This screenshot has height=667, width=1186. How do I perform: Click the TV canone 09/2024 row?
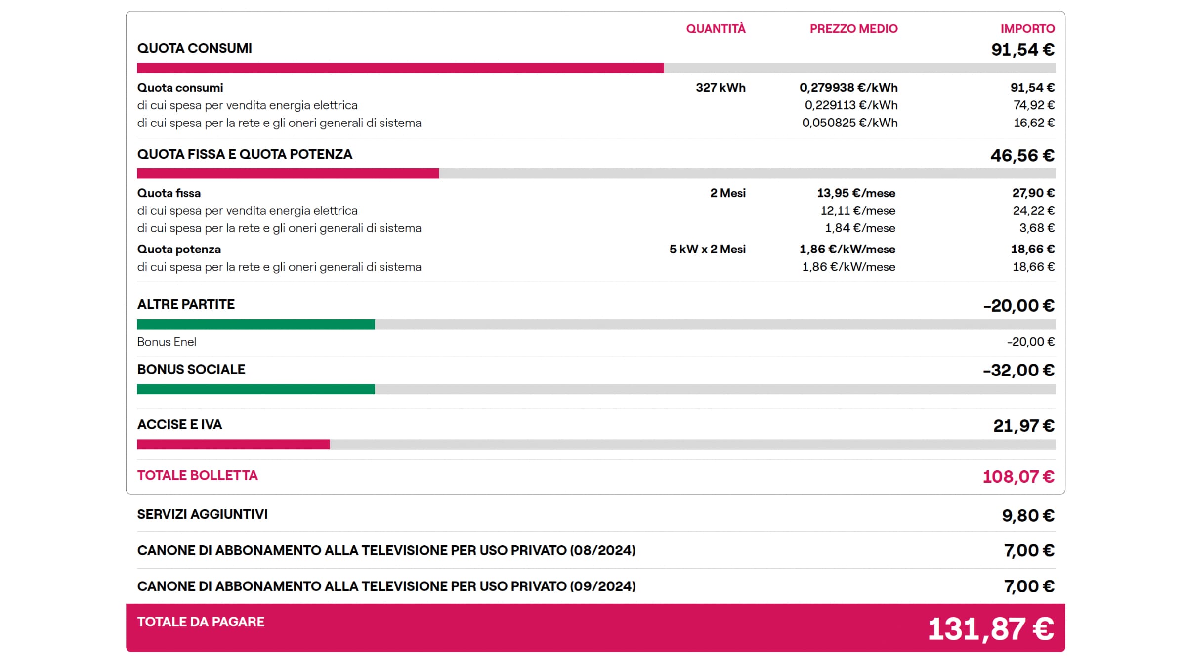(386, 586)
